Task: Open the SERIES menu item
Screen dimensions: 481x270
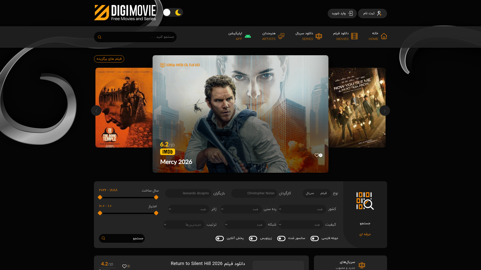Action: (304, 36)
